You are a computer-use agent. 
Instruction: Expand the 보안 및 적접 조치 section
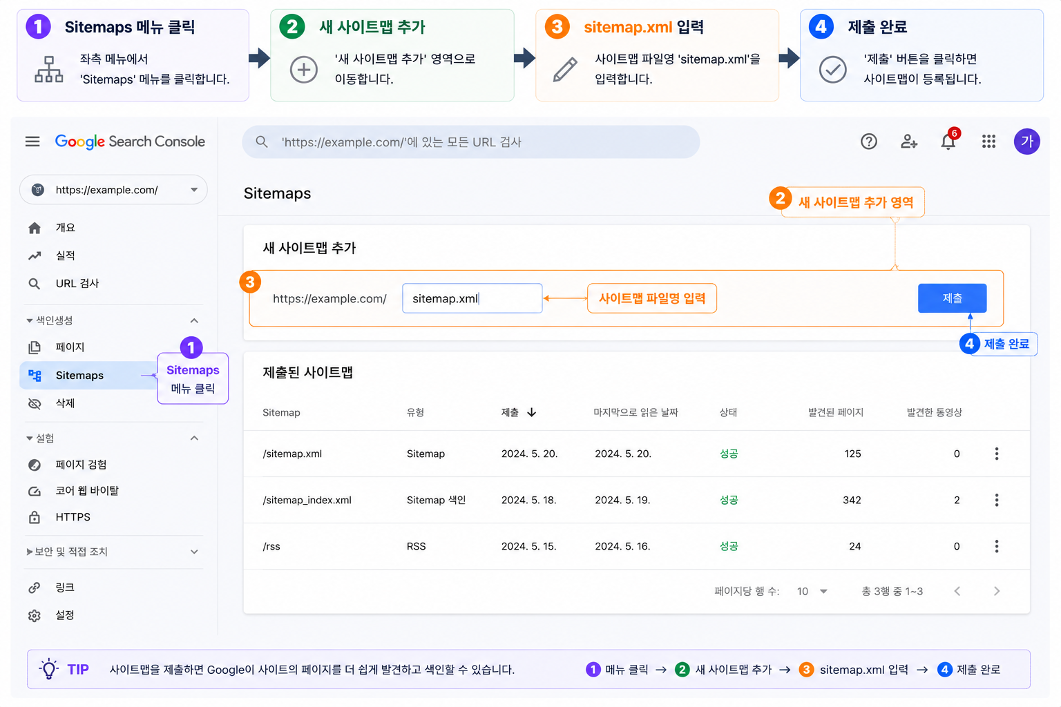[194, 552]
